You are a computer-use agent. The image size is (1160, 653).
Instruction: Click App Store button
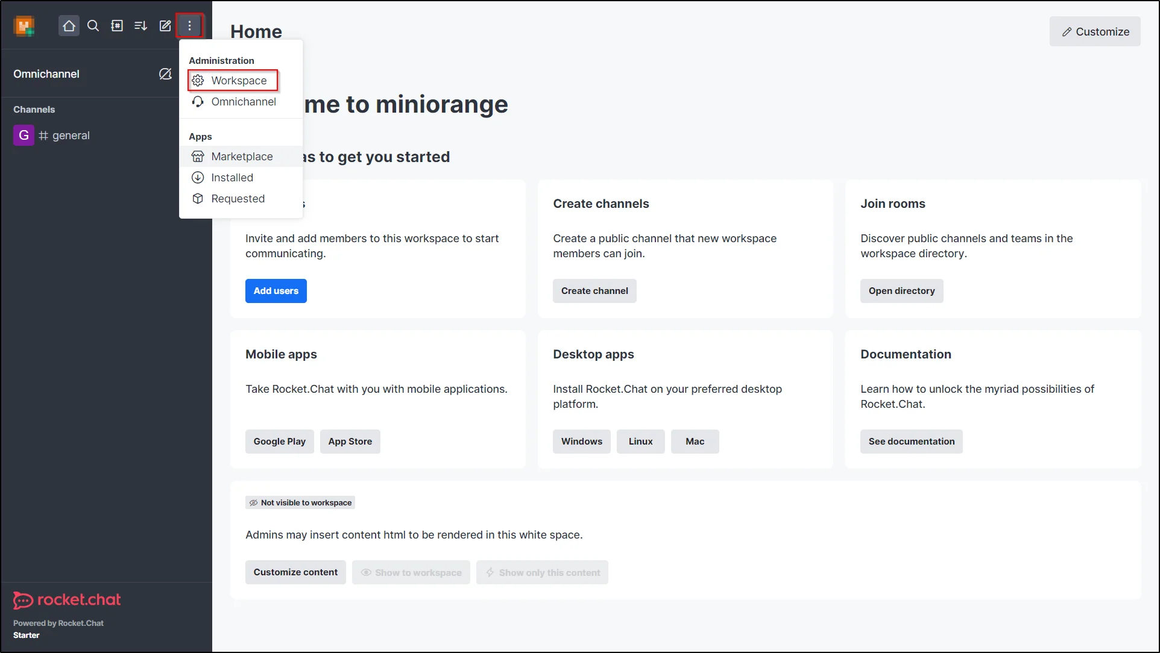(350, 442)
